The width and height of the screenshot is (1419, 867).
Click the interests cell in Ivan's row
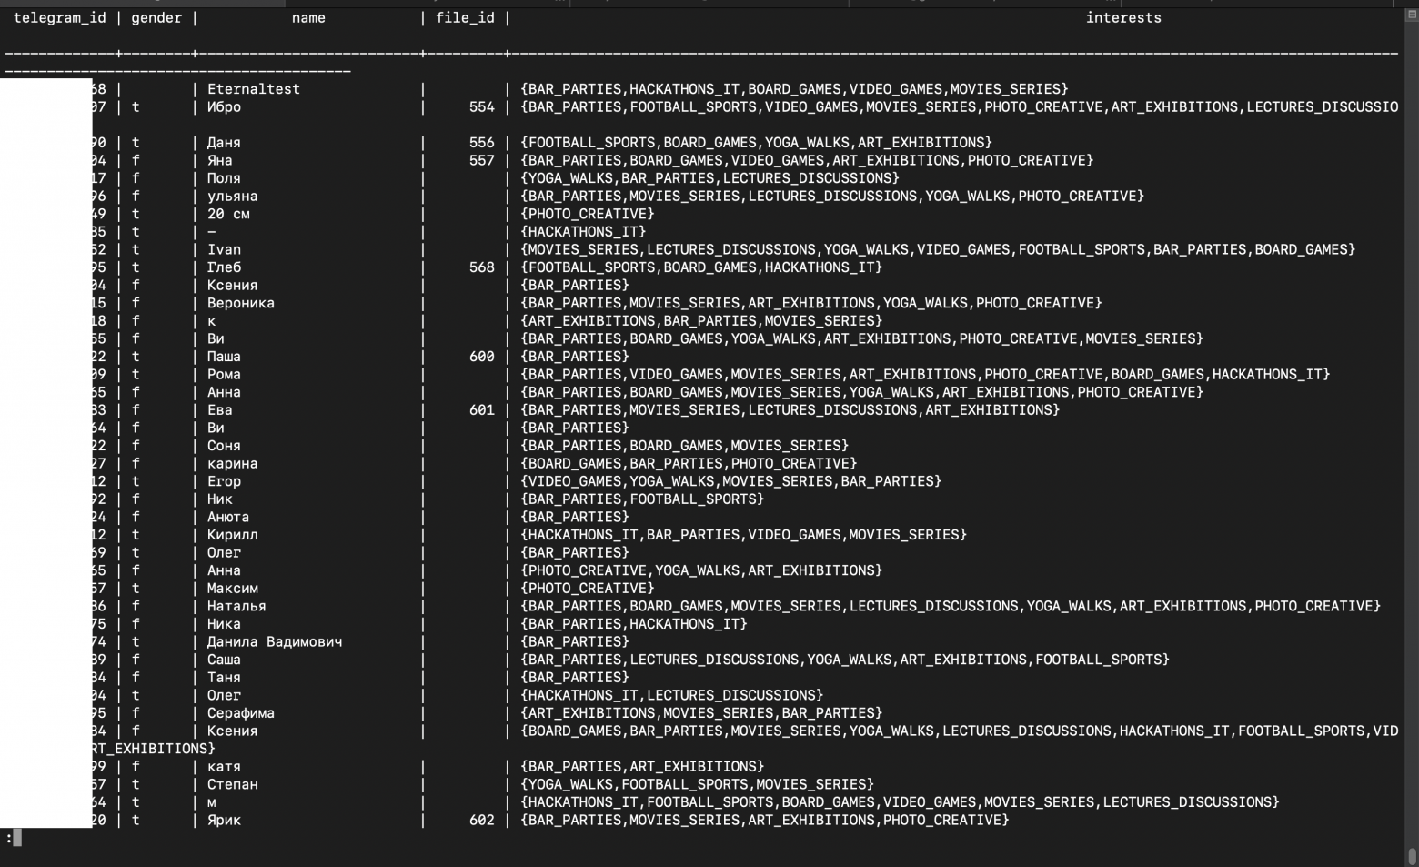(x=938, y=249)
